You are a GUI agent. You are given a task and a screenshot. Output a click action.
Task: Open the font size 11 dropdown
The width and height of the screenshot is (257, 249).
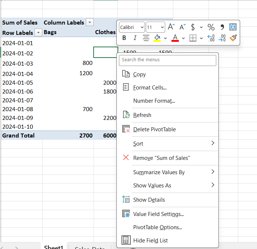155,27
